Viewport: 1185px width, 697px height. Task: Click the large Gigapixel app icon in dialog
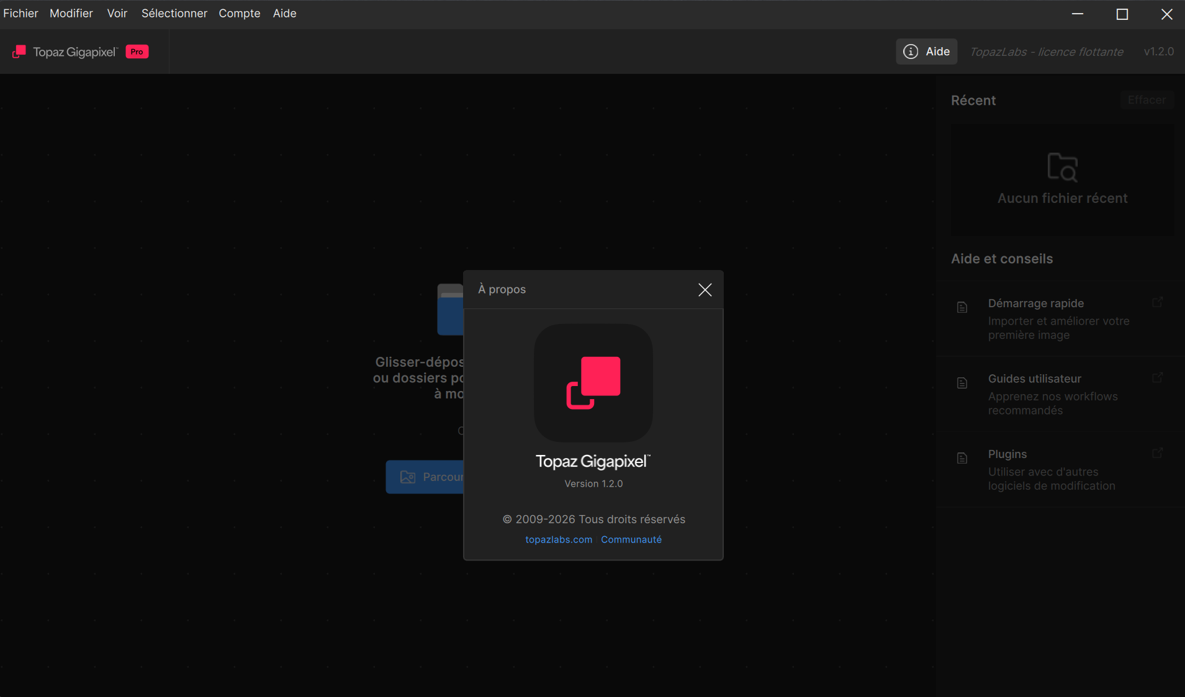(x=593, y=383)
